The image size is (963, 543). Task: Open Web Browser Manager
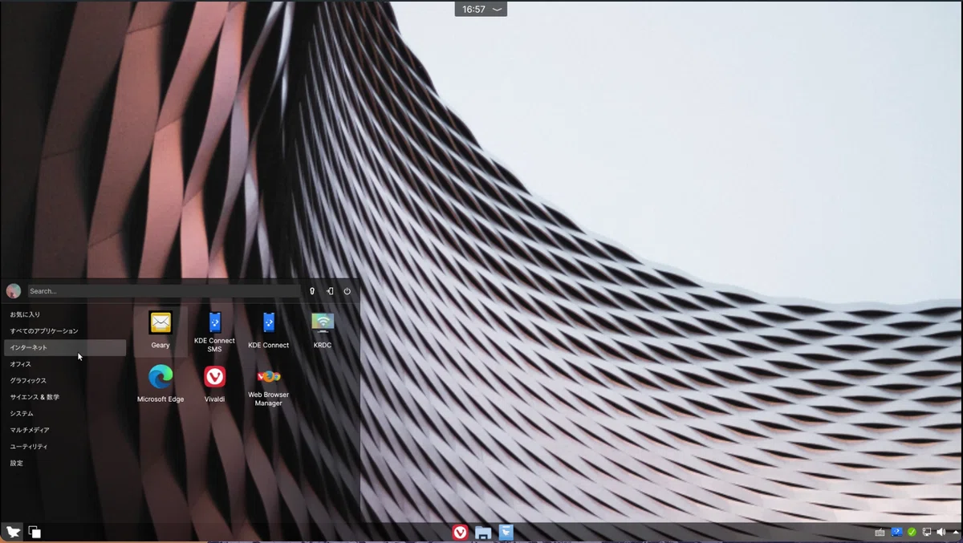268,386
